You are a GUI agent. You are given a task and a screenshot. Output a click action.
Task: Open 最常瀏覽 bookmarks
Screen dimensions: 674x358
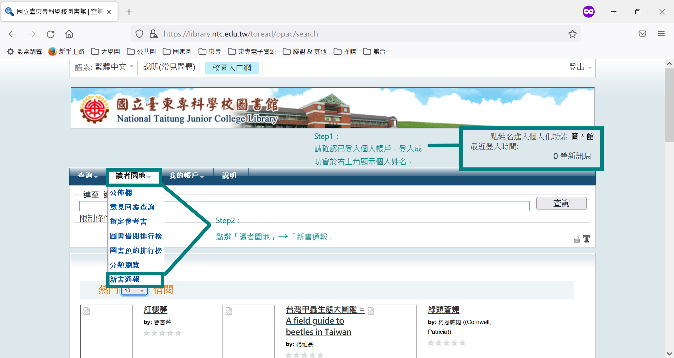(x=25, y=52)
